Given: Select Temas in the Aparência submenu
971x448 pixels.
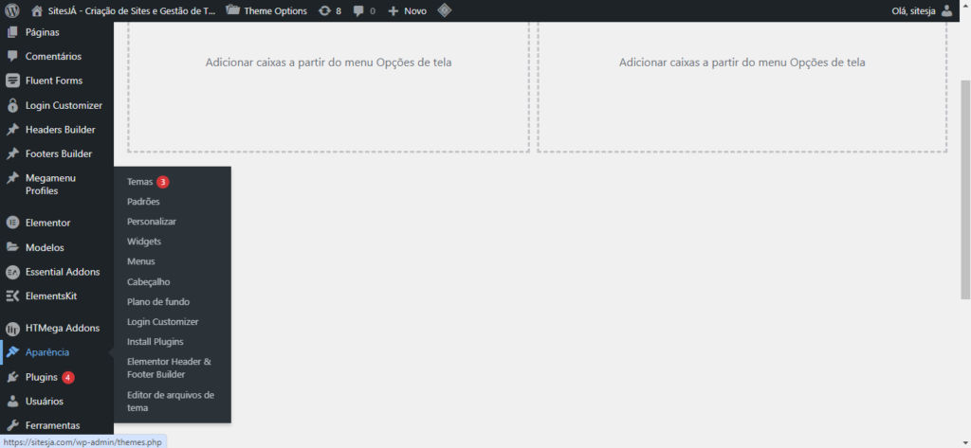Looking at the screenshot, I should tap(139, 182).
